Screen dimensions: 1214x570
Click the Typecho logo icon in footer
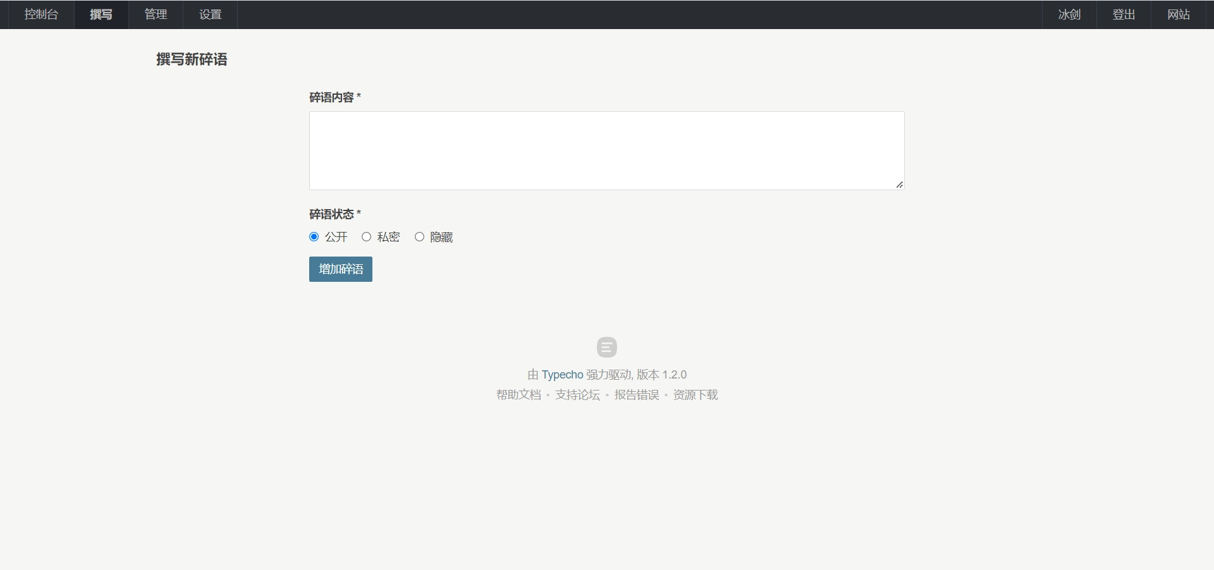607,347
